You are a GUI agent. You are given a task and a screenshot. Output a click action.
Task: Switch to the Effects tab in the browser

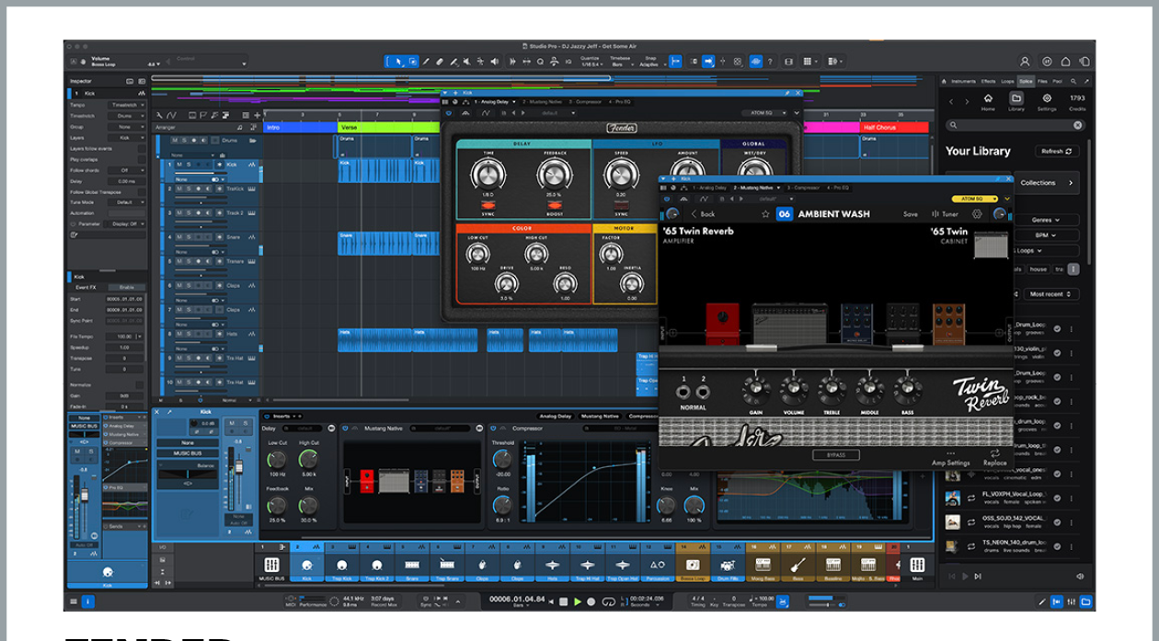(x=988, y=81)
